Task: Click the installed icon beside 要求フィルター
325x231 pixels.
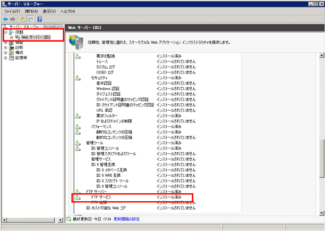Action: point(78,115)
